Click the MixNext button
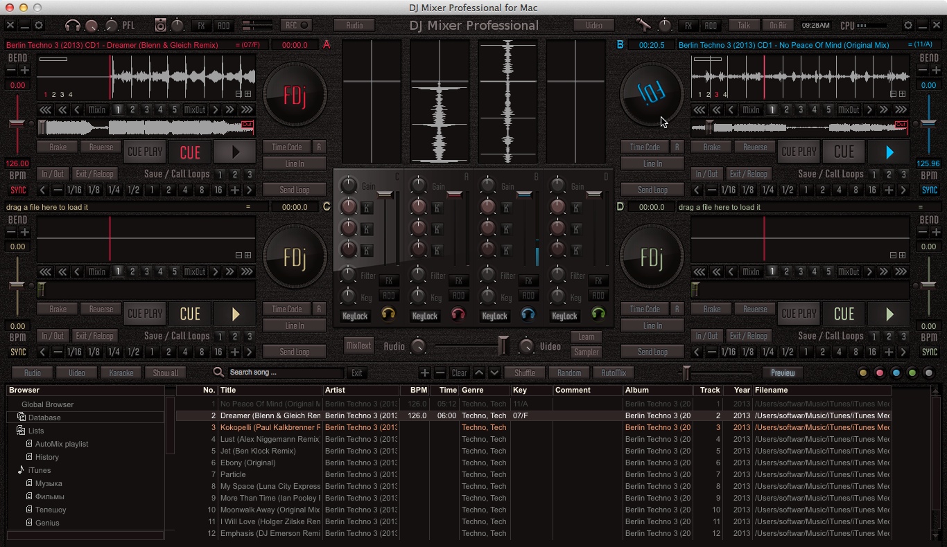The image size is (947, 547). (358, 345)
